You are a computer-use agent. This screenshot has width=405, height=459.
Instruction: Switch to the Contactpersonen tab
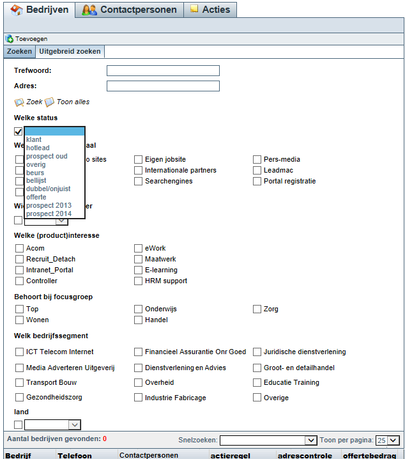pos(129,10)
